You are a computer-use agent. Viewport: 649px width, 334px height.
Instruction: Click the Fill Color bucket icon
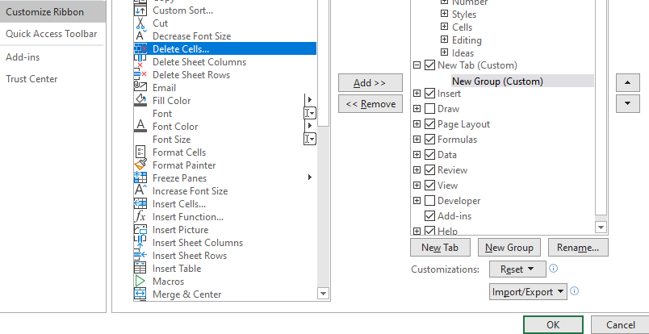point(140,101)
